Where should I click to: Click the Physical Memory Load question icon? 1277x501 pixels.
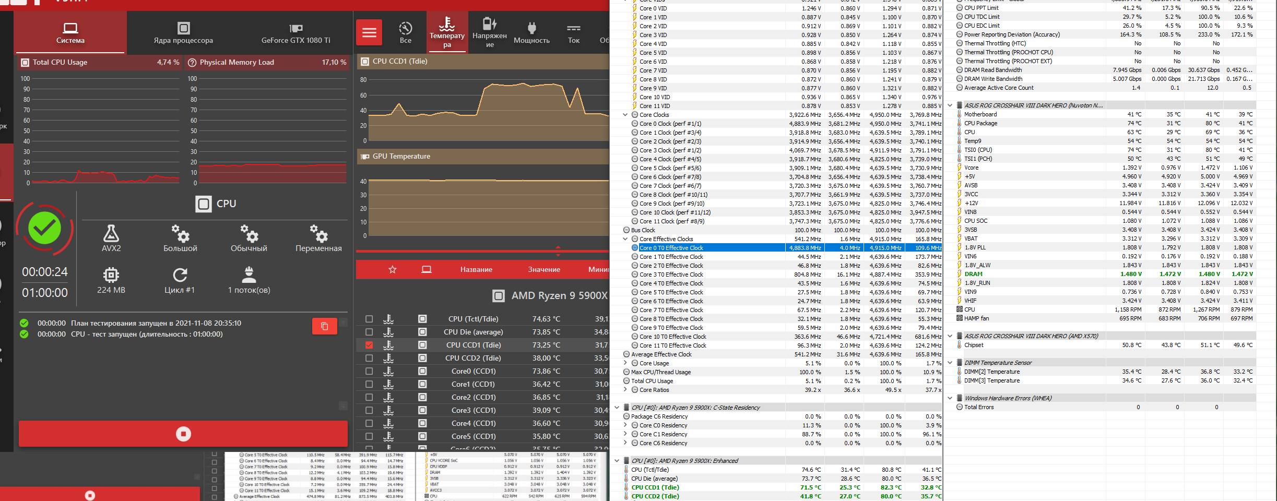click(192, 62)
